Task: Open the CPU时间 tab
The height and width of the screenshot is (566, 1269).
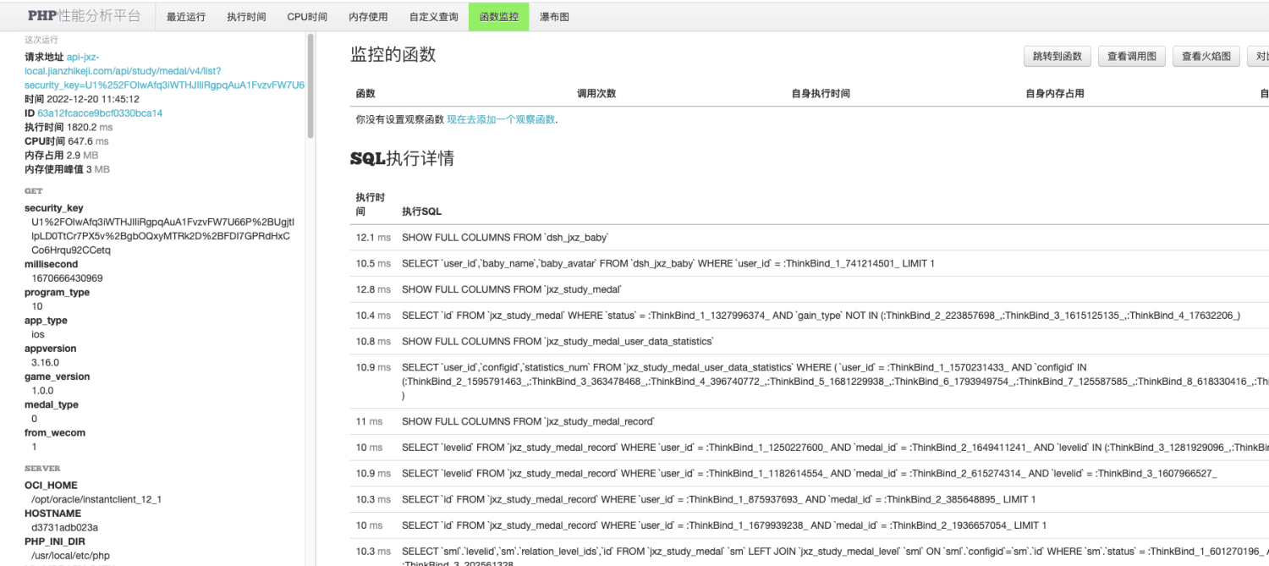Action: point(307,17)
